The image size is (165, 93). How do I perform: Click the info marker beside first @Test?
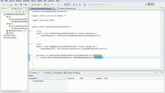point(29,31)
